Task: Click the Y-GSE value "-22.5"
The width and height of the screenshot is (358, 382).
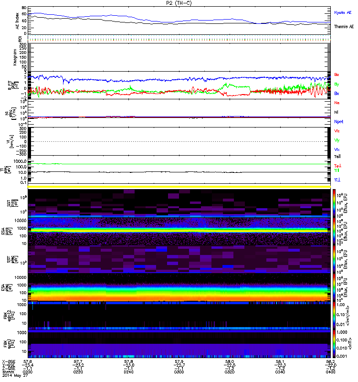Action: click(x=230, y=365)
